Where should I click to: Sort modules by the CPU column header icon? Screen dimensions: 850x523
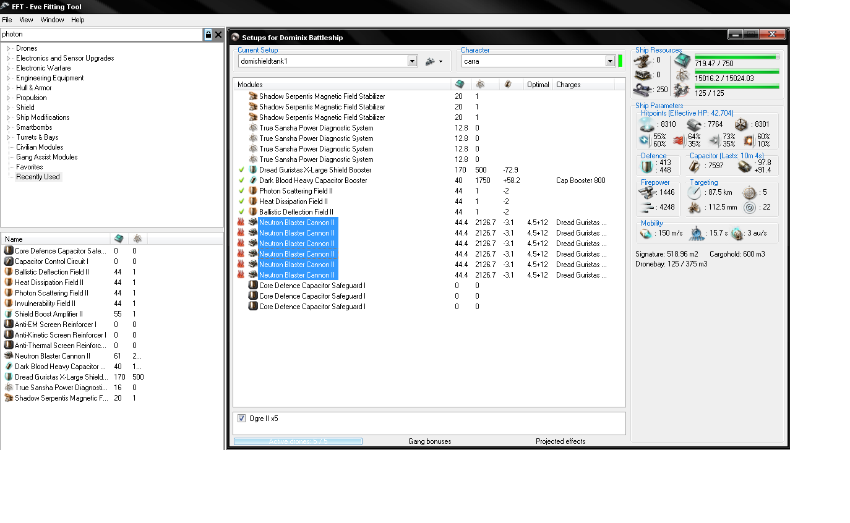(x=459, y=84)
